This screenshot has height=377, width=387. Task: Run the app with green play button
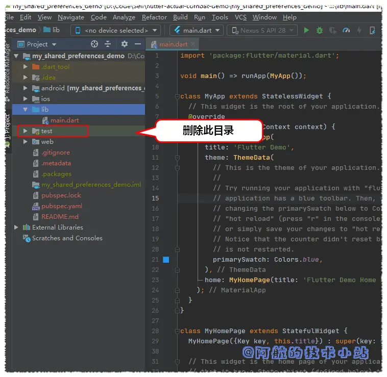point(306,30)
